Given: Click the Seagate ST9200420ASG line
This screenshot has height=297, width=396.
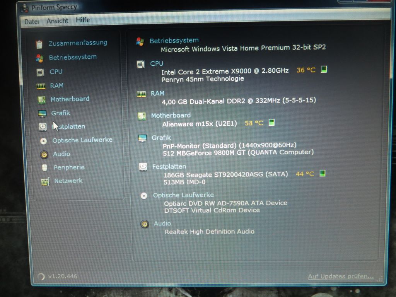Looking at the screenshot, I should pos(225,174).
